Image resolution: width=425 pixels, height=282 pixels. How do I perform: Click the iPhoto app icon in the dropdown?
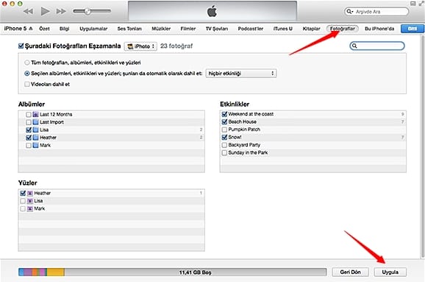(130, 46)
